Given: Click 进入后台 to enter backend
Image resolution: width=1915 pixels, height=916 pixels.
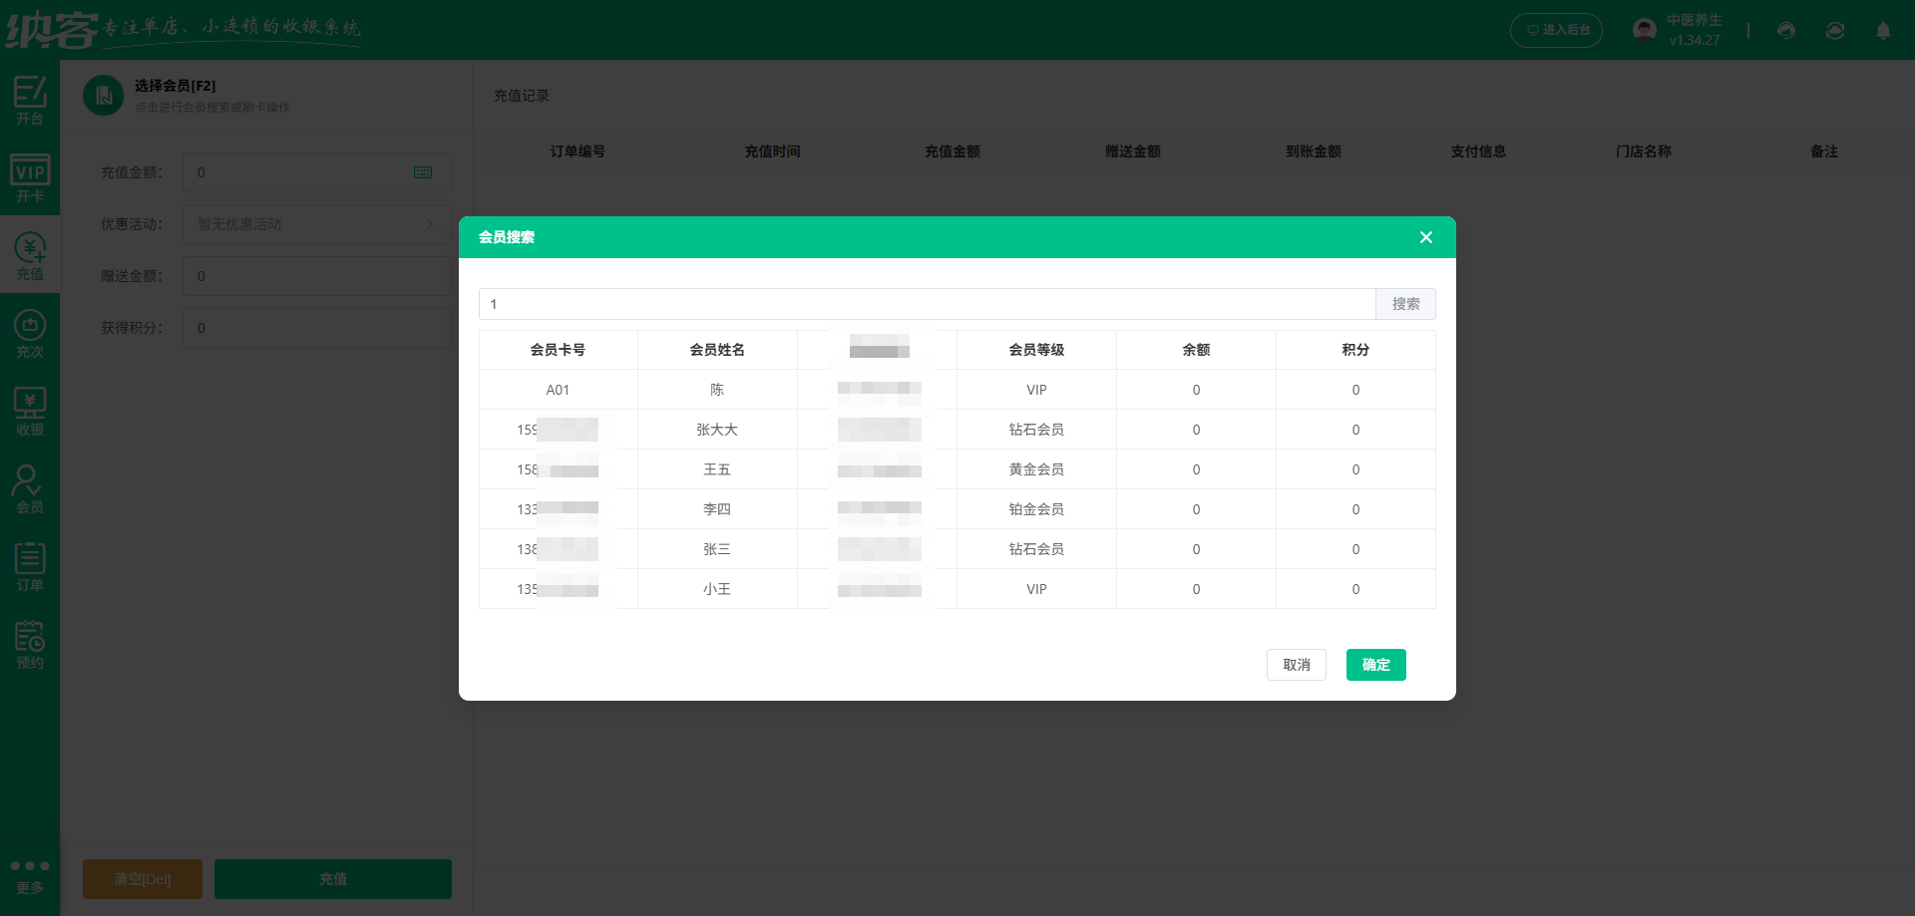Looking at the screenshot, I should pyautogui.click(x=1555, y=30).
